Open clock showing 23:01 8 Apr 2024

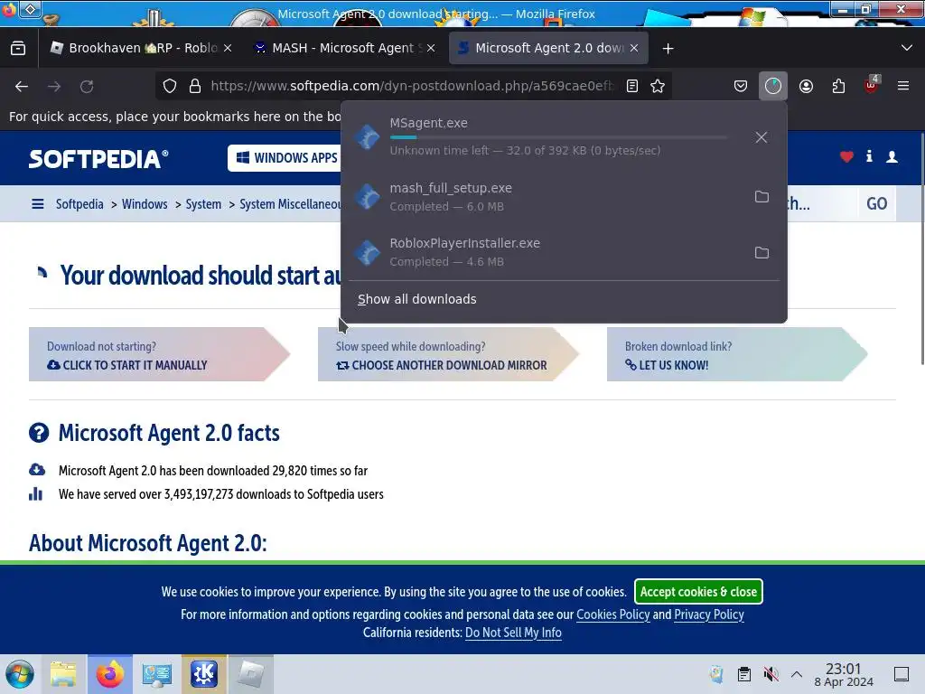844,674
